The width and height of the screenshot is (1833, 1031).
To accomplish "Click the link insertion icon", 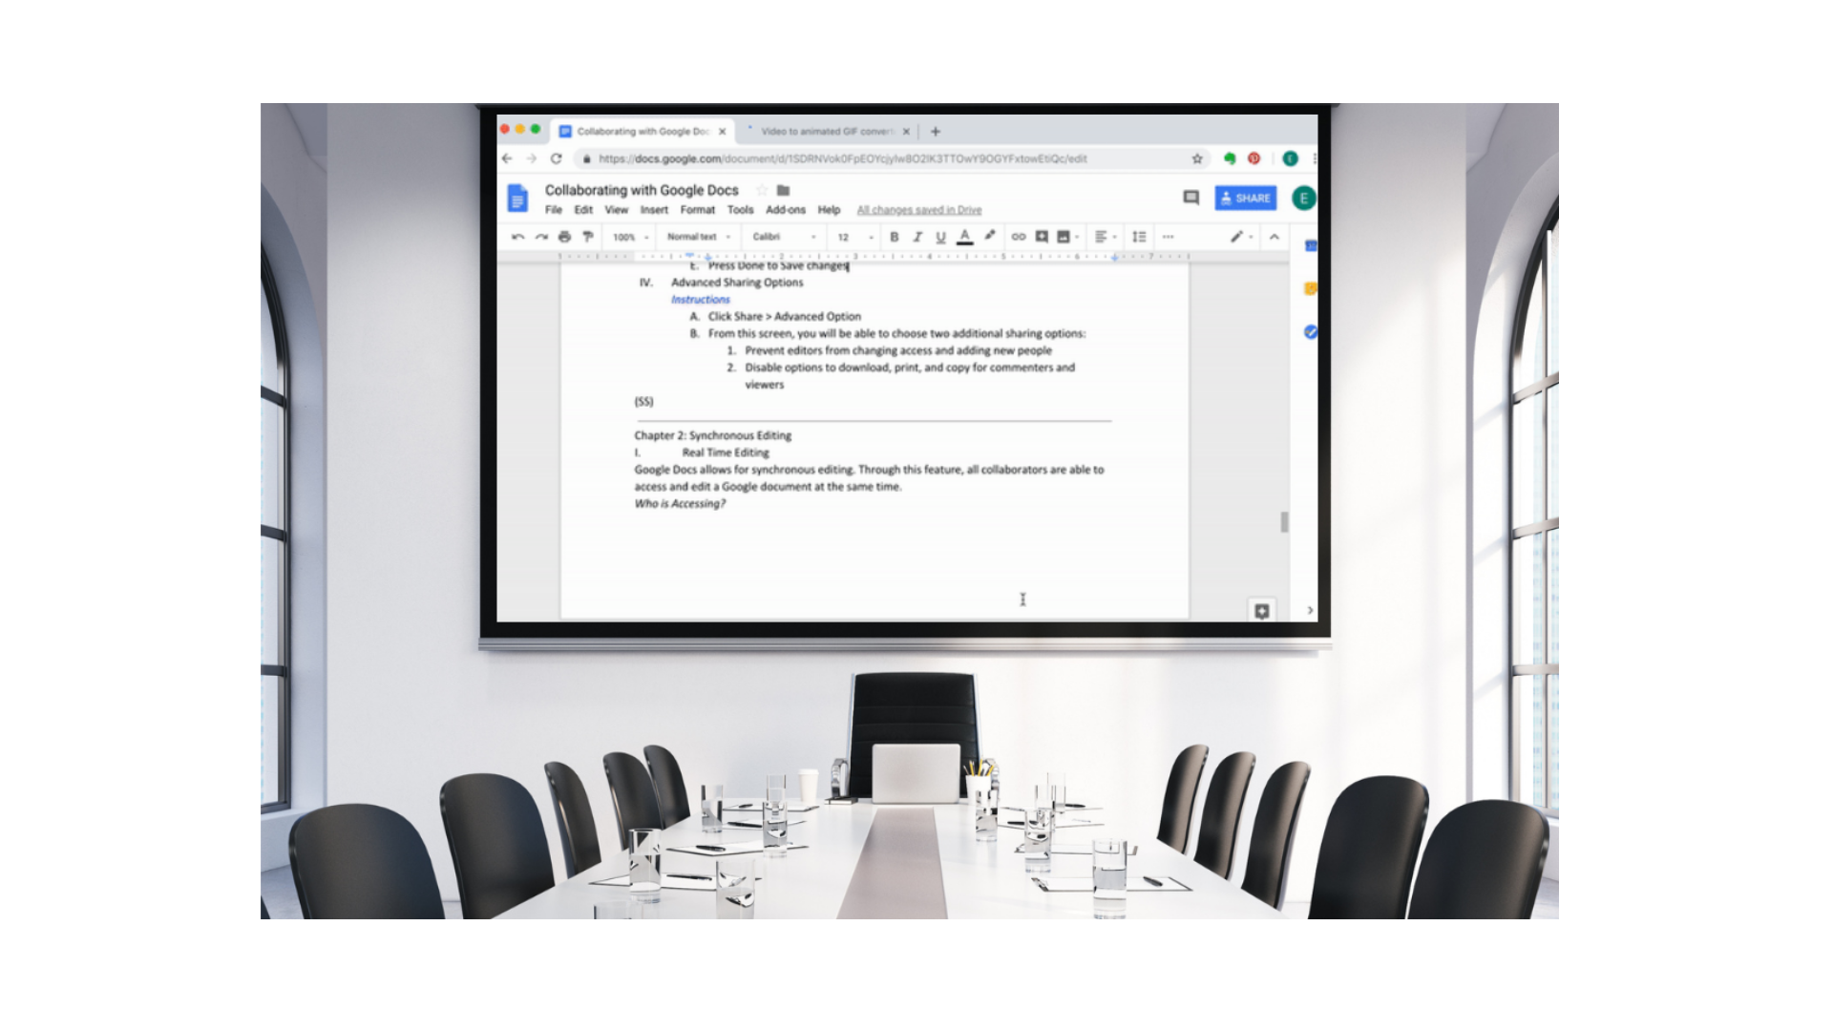I will 1019,238.
